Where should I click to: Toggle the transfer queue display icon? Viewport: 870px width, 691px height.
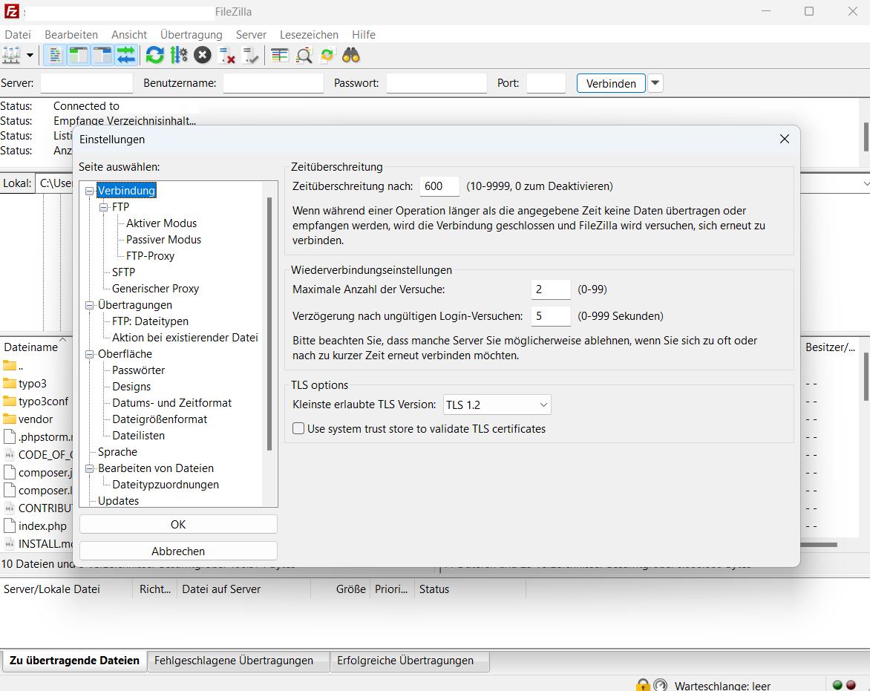(x=126, y=56)
